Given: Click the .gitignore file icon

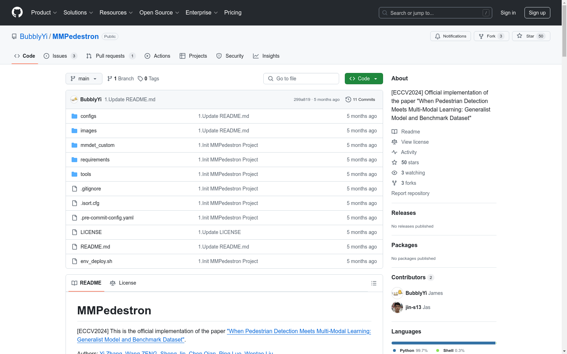Looking at the screenshot, I should coord(74,189).
